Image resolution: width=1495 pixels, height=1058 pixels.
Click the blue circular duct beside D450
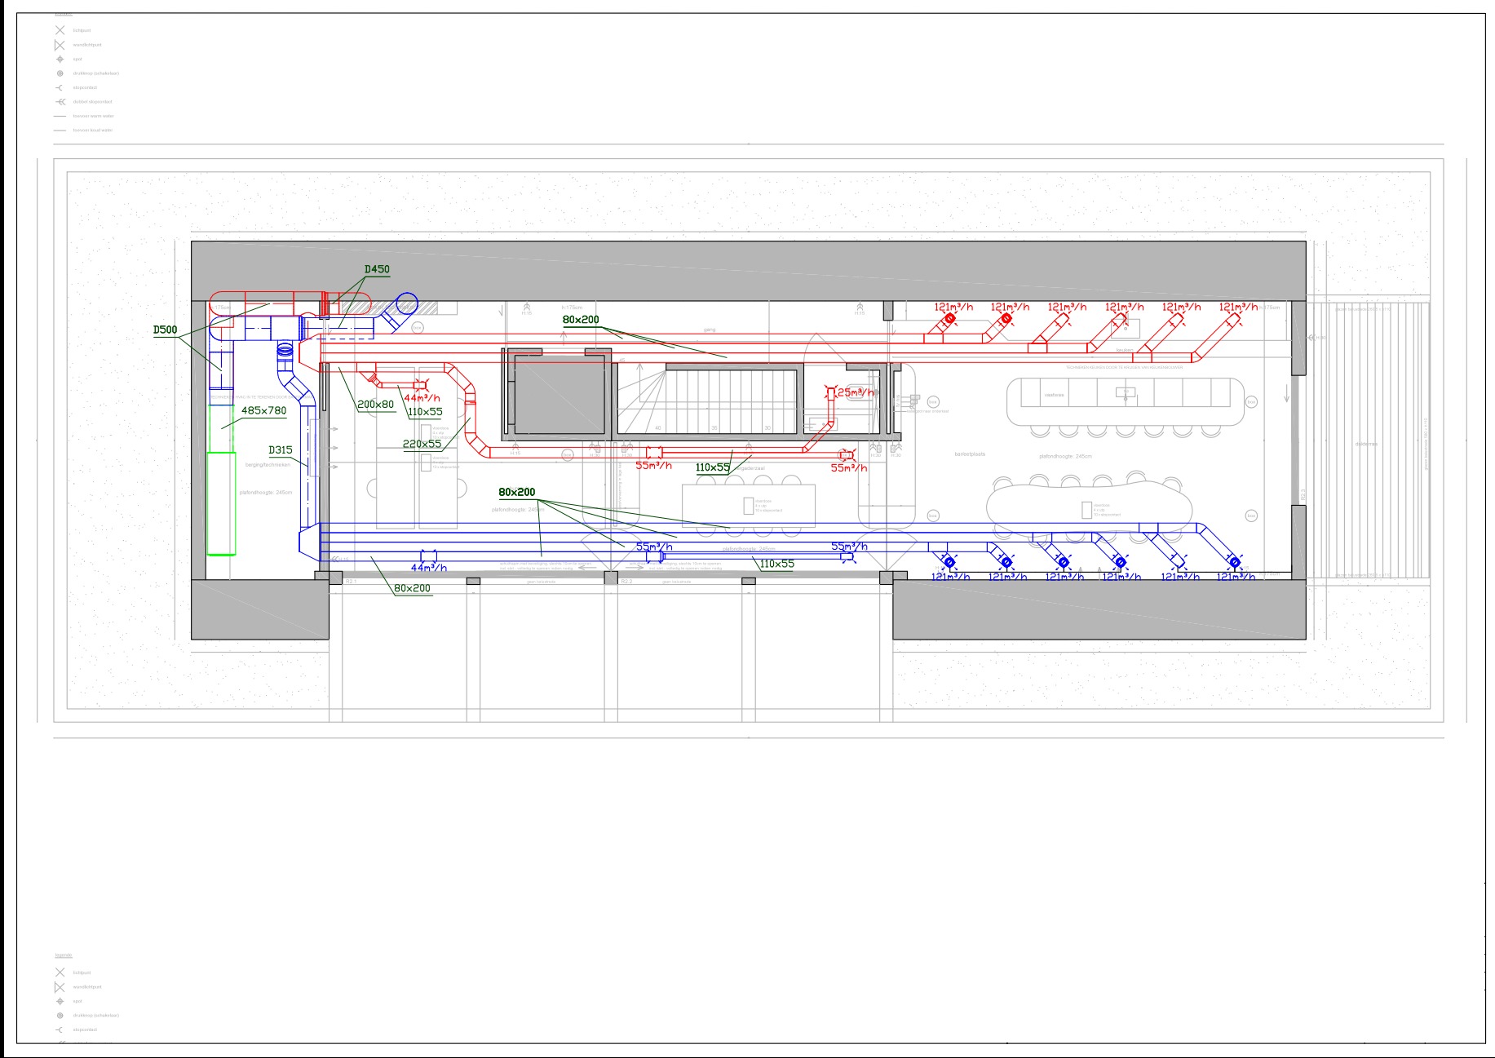tap(406, 303)
